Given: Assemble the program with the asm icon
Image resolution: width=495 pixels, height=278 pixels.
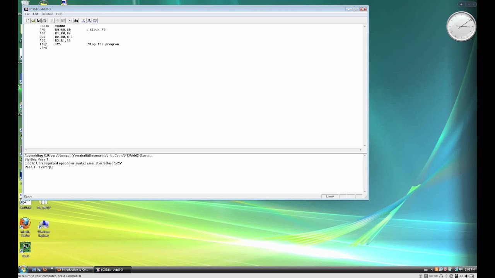Looking at the screenshot, I should tap(95, 20).
